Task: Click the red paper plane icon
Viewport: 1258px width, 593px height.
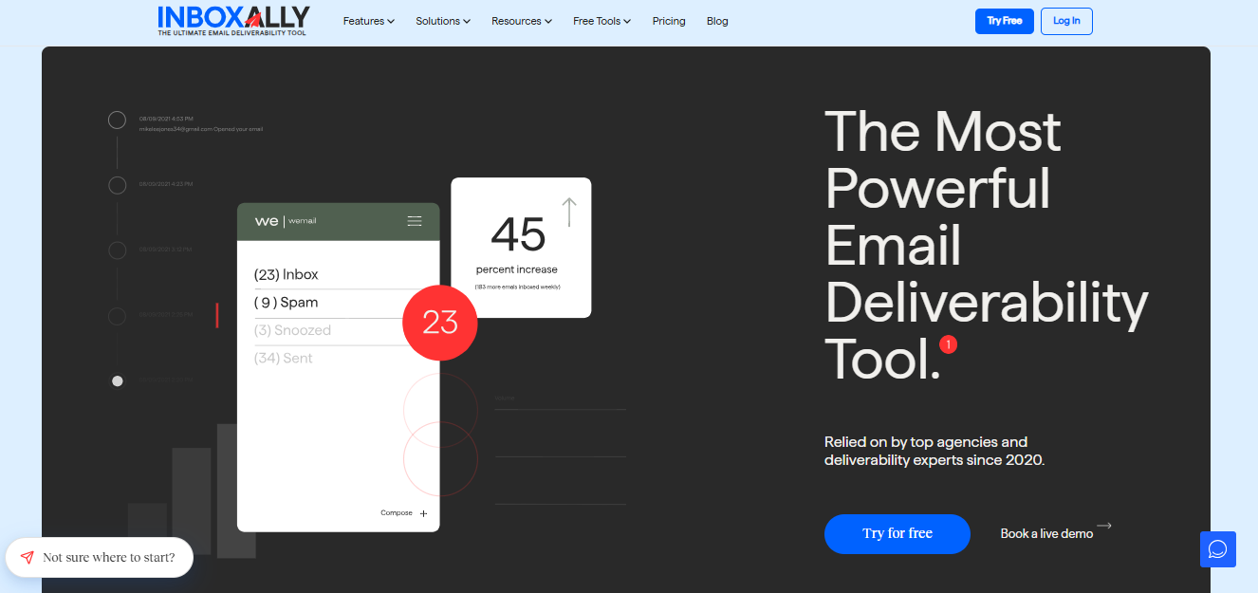Action: point(27,558)
